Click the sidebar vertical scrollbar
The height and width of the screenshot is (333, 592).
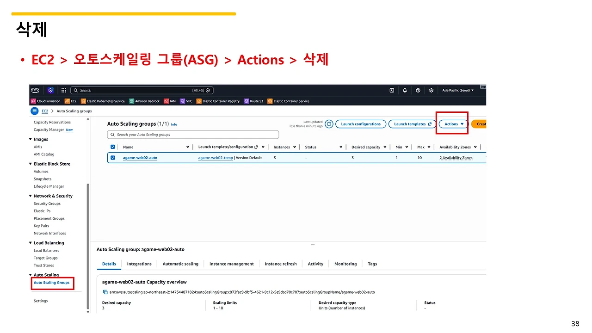tap(88, 246)
